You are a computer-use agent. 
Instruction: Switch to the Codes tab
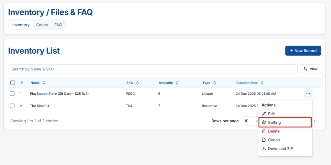42,25
